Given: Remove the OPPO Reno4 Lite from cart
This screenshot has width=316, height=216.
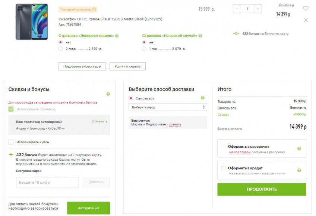Looking at the screenshot, I should (x=306, y=20).
